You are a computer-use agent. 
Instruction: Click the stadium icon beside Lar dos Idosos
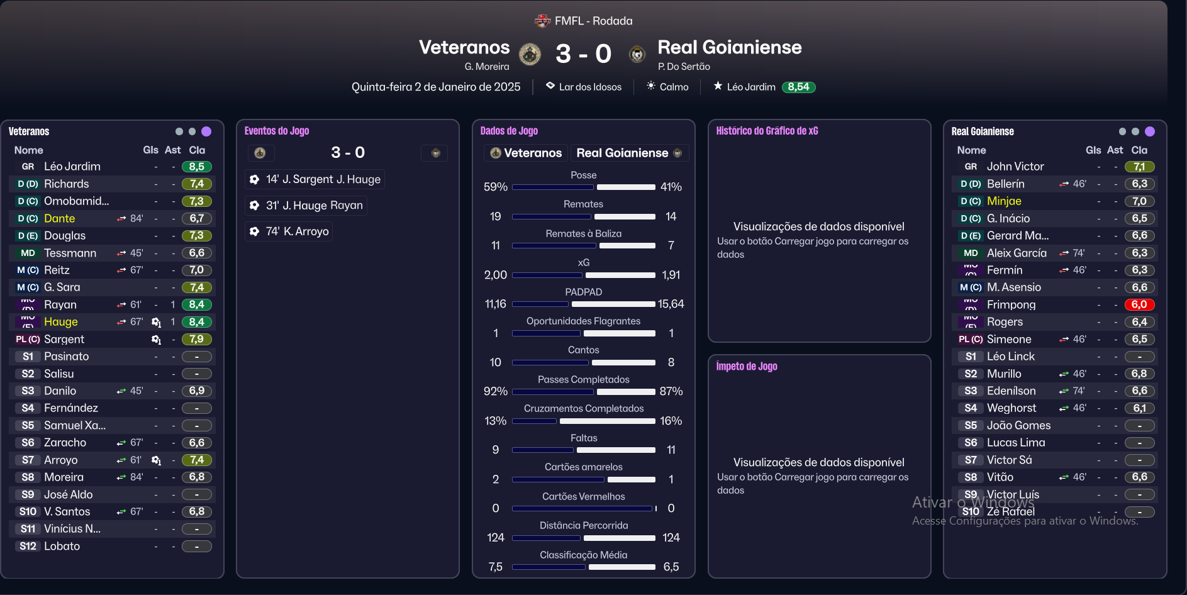pos(550,86)
